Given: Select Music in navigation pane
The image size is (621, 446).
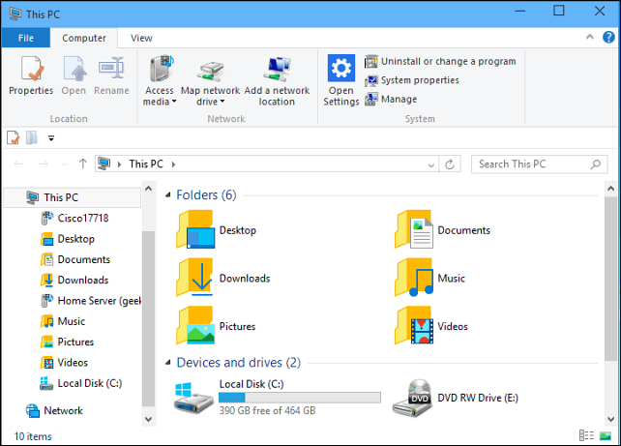Looking at the screenshot, I should [x=63, y=321].
